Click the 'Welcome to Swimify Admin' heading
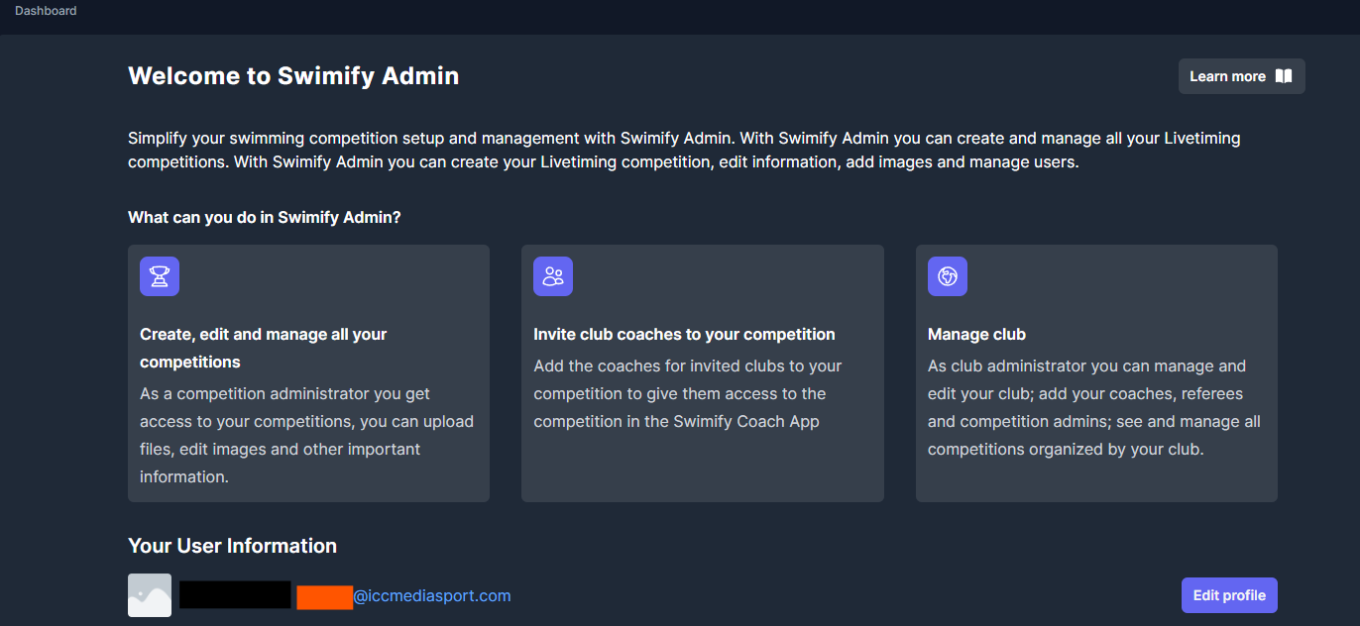 293,76
